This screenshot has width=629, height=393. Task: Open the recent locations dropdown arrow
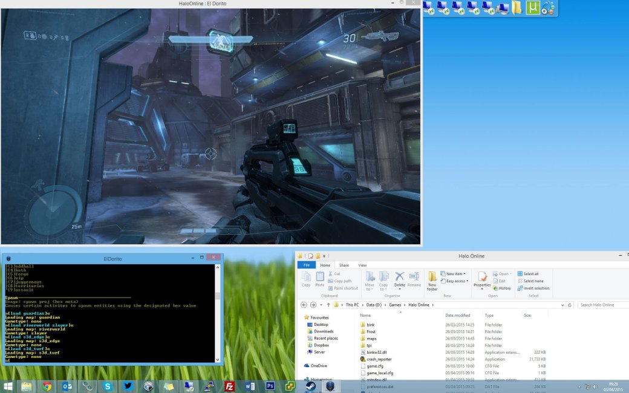321,305
